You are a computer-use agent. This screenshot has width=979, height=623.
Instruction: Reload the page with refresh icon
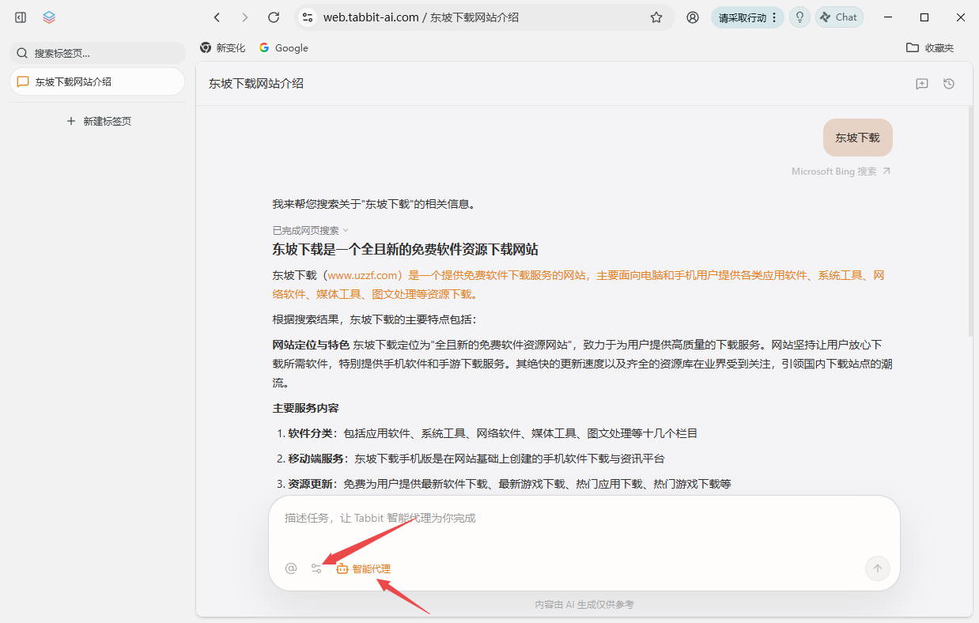[274, 17]
